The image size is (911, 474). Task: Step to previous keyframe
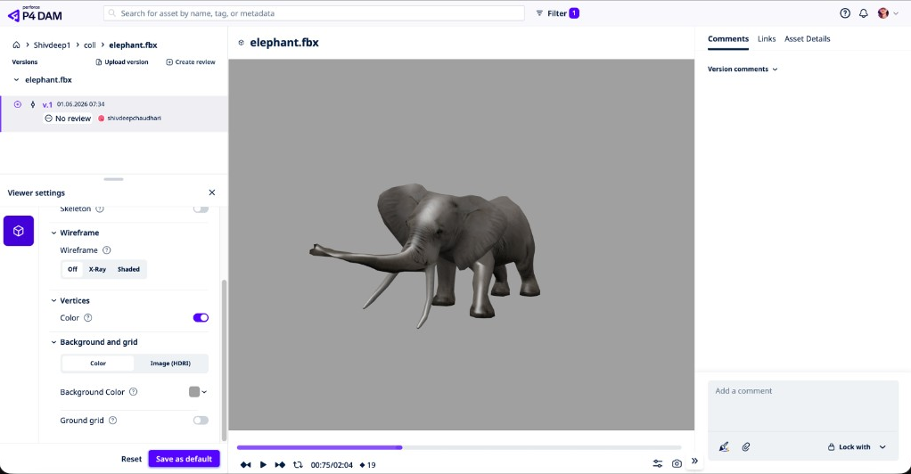click(x=246, y=465)
